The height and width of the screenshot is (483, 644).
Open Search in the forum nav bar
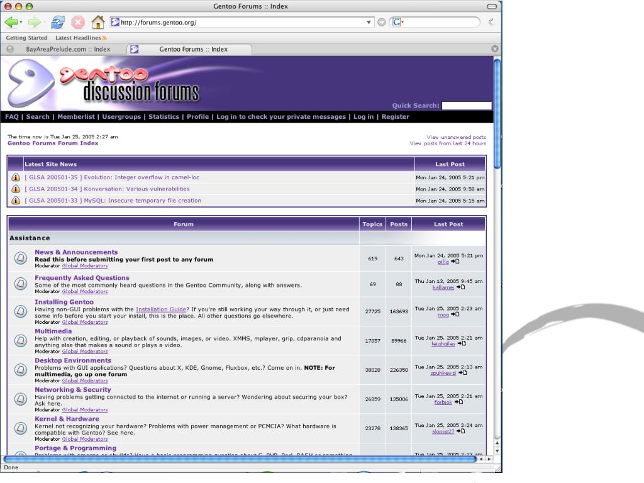click(x=38, y=116)
